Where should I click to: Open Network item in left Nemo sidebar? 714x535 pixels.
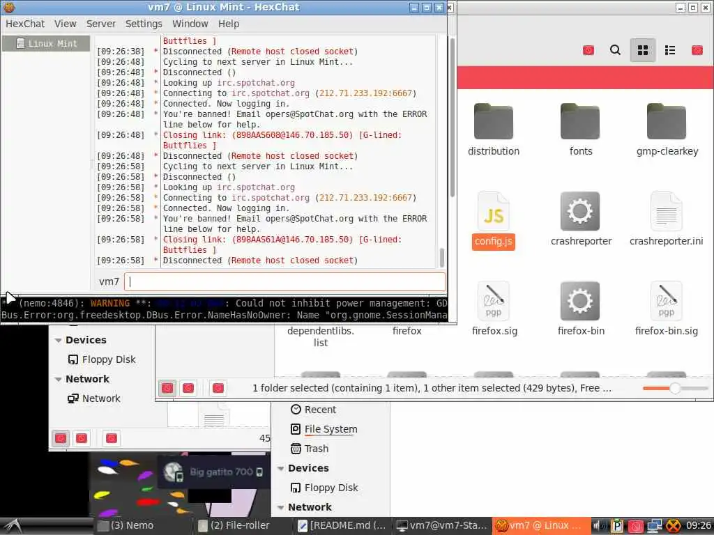click(94, 398)
